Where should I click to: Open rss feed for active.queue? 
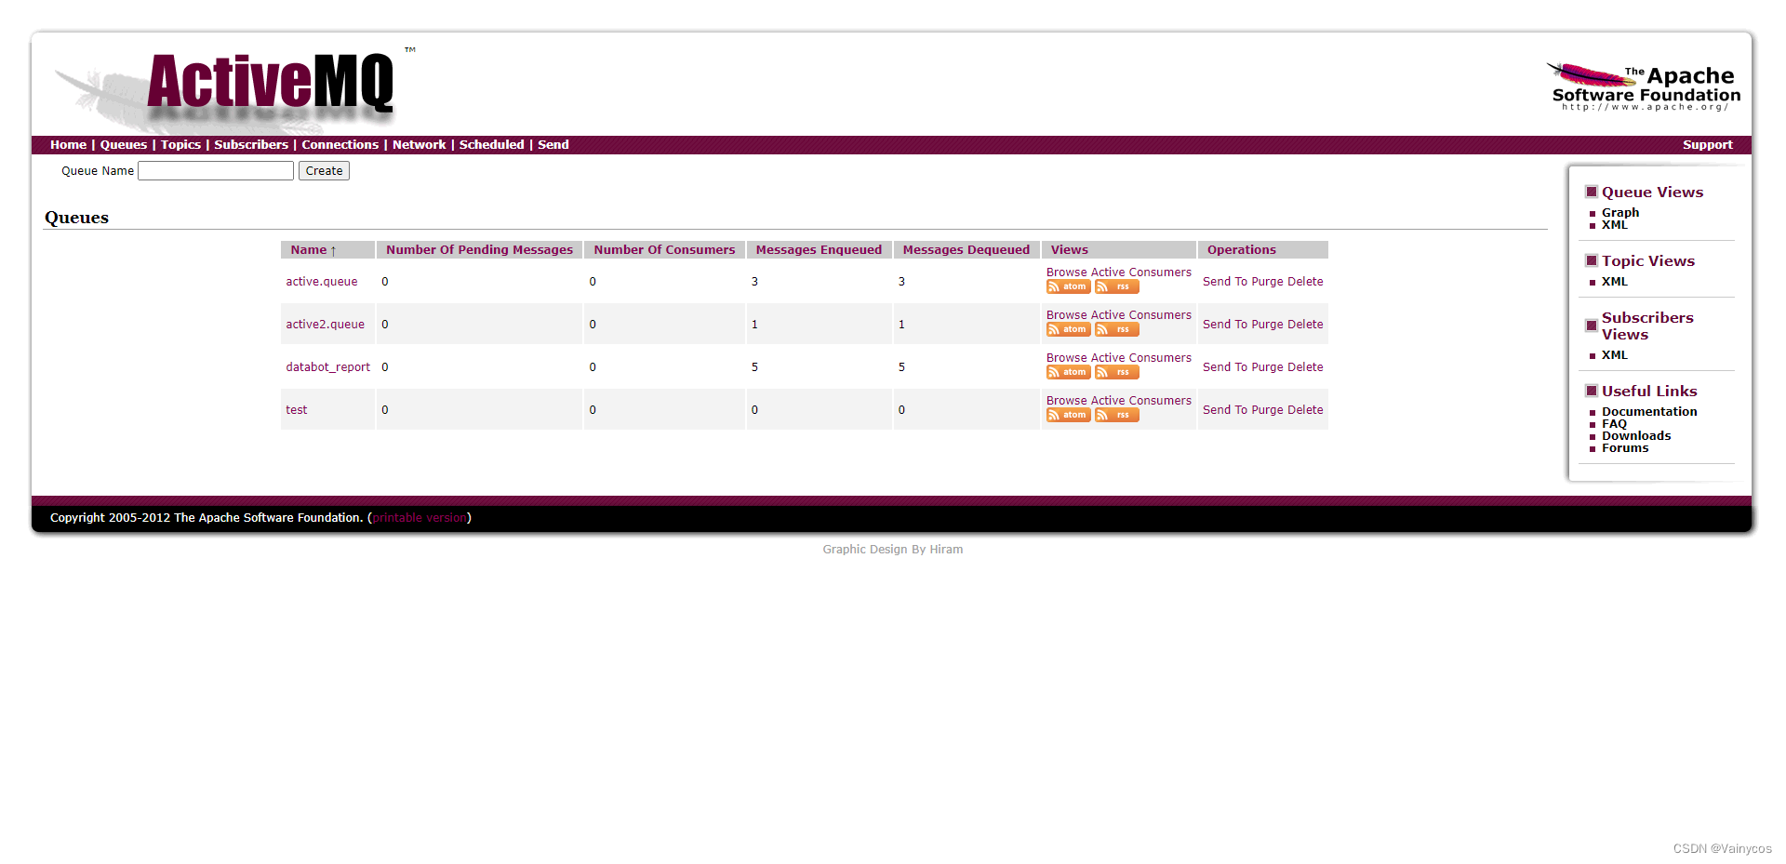(x=1116, y=287)
